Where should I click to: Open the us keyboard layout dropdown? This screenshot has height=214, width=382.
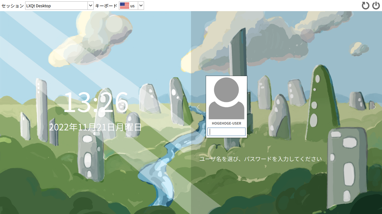(x=131, y=6)
